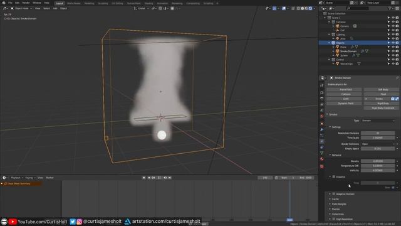
Task: Select wireframe viewport shading mode
Action: [298, 8]
